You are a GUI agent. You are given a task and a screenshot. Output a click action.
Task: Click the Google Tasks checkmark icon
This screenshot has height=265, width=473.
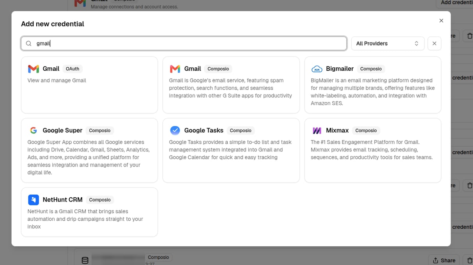(175, 130)
